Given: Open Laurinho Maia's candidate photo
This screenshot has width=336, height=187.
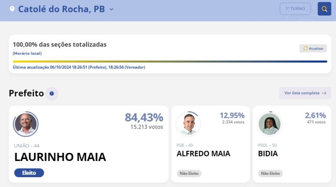Looking at the screenshot, I should pyautogui.click(x=26, y=124).
